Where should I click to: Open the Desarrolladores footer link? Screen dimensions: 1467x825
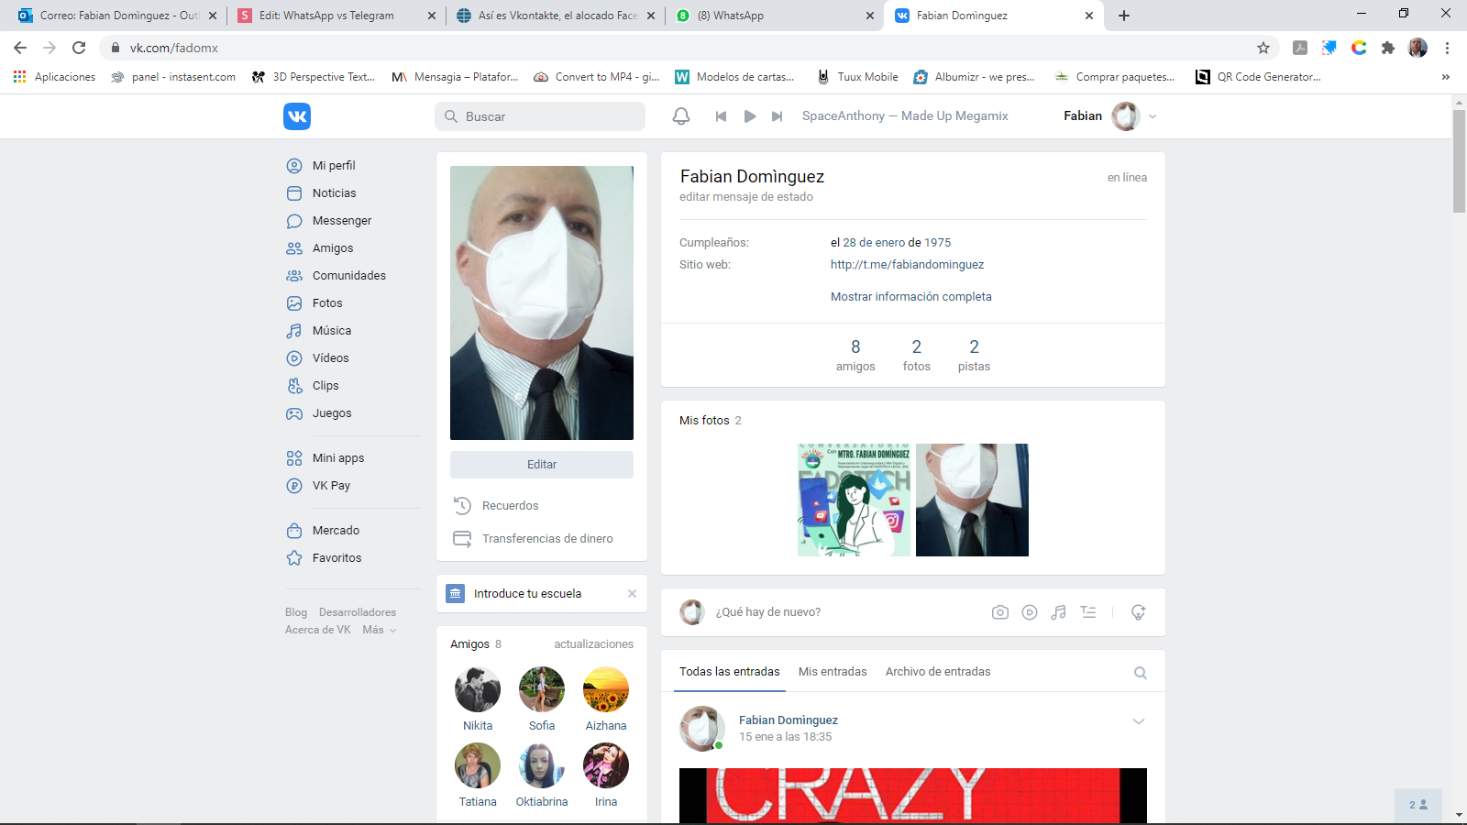(x=358, y=612)
